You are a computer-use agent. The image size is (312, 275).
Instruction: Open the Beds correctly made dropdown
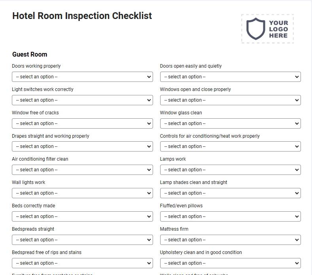[82, 216]
